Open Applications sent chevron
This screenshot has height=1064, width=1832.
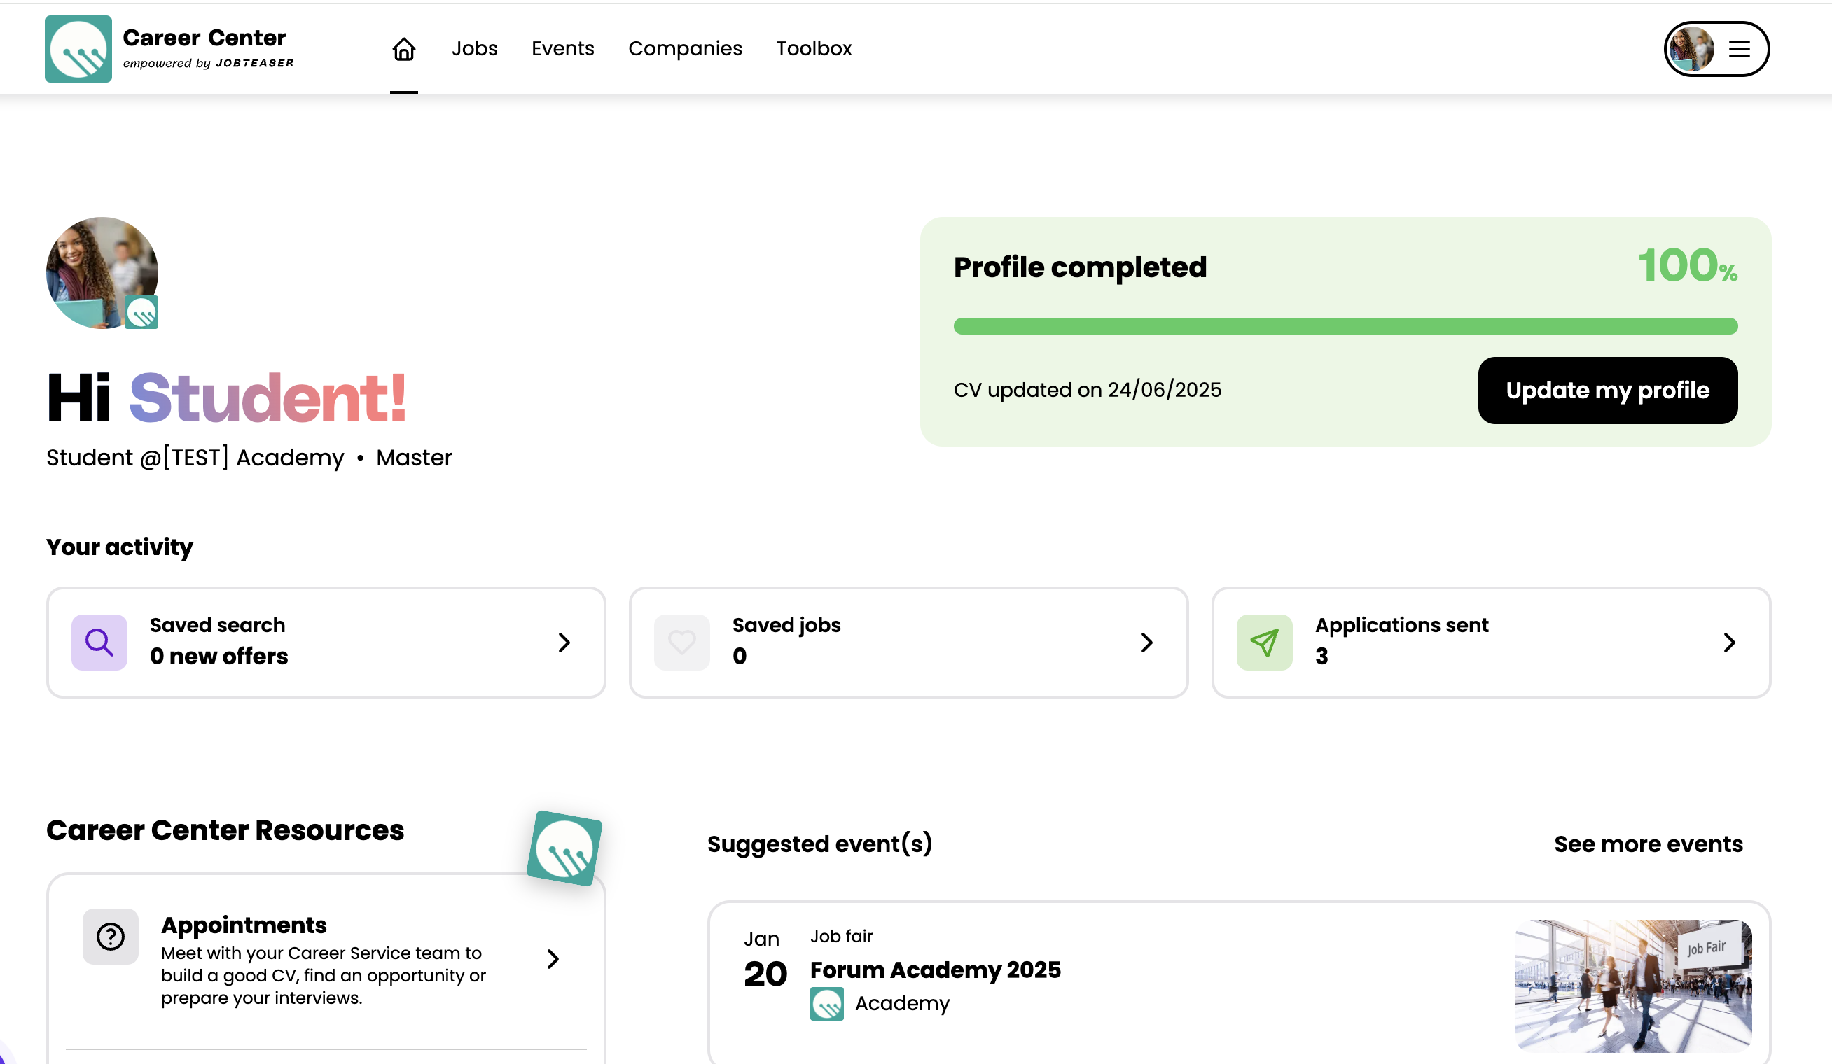[1729, 643]
